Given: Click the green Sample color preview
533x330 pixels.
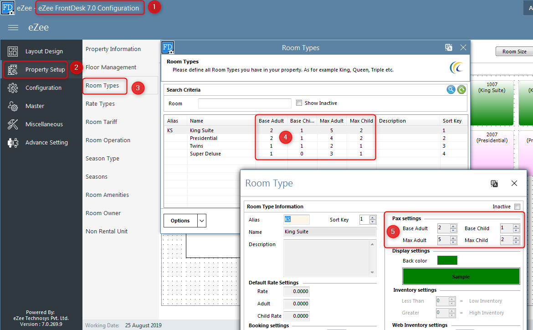Looking at the screenshot, I should [x=461, y=276].
